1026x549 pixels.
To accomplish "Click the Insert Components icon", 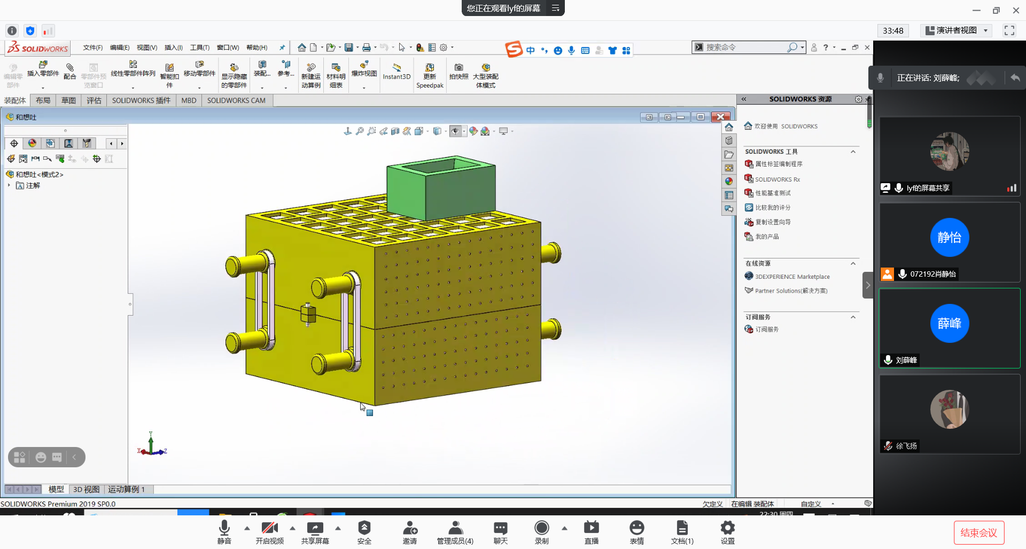I will point(43,66).
